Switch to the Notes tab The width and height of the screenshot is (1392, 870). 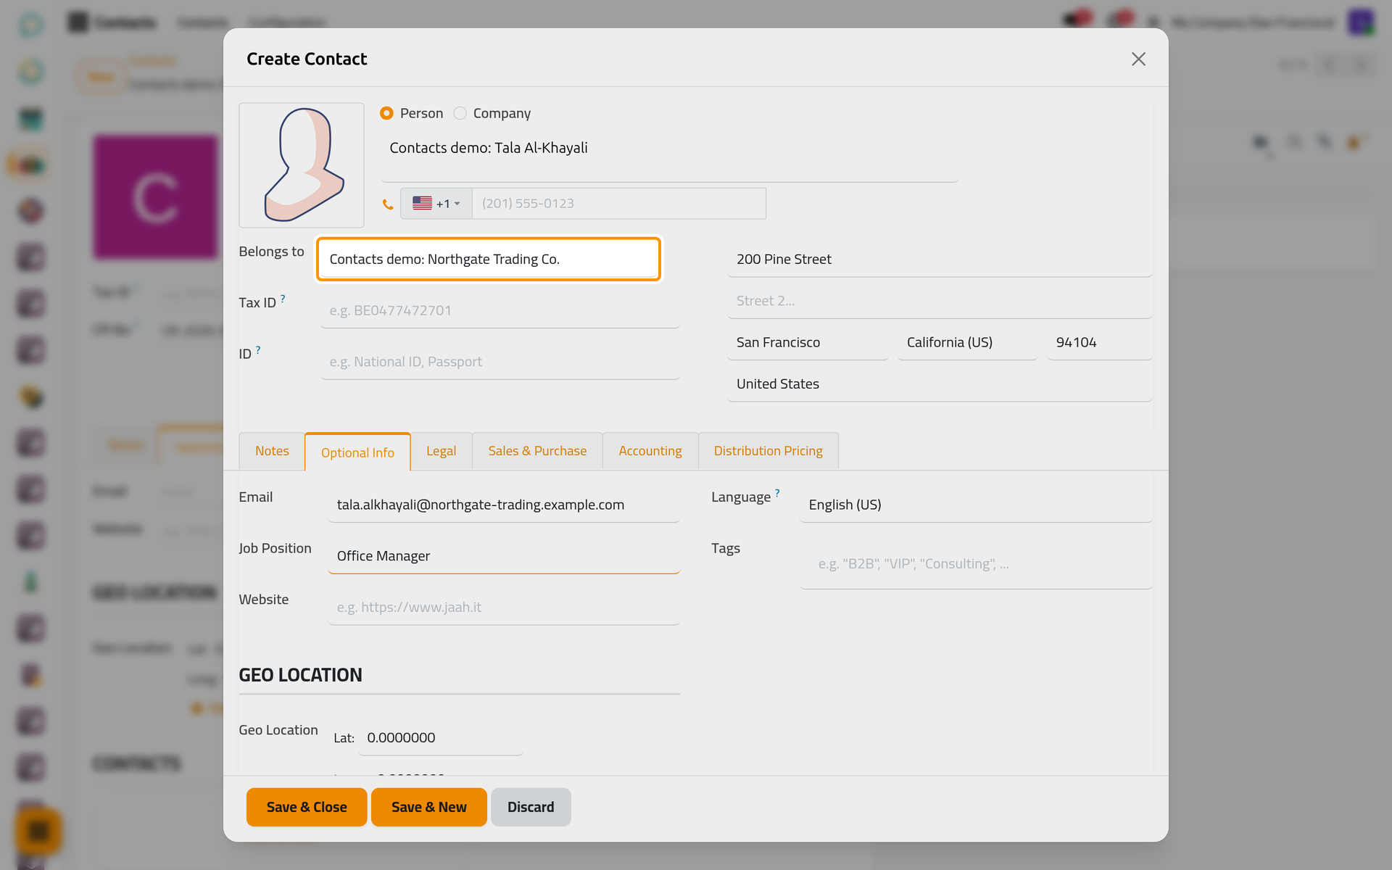[272, 451]
